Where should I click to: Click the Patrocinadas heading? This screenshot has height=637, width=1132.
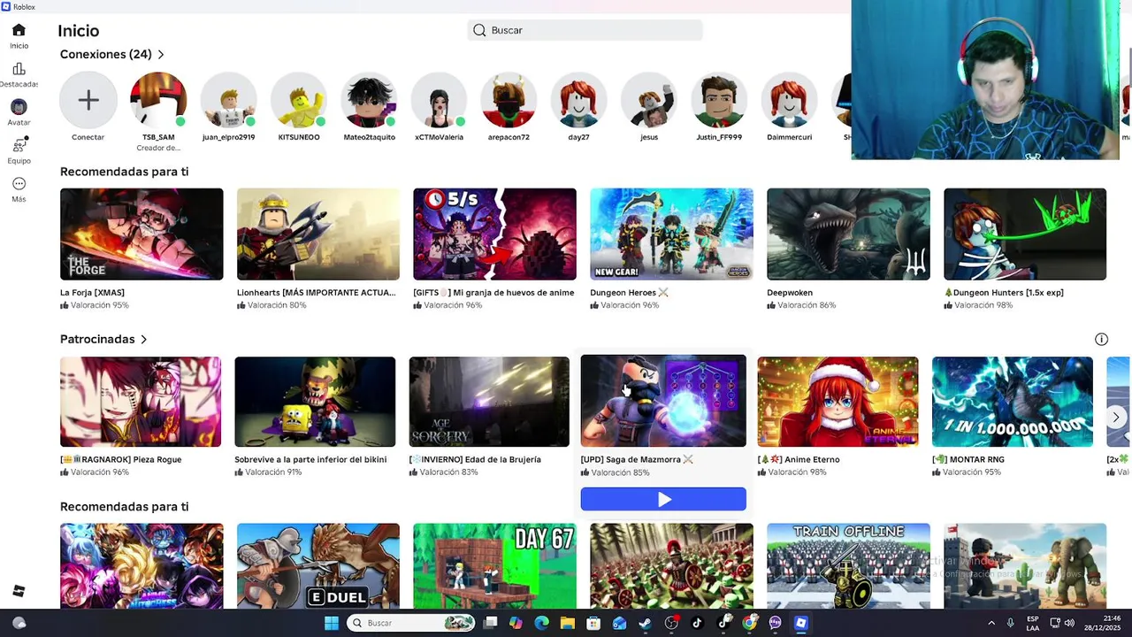tap(97, 340)
